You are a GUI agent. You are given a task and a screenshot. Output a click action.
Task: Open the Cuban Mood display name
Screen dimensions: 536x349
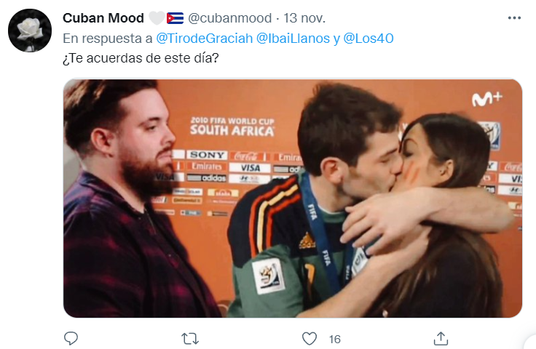(x=103, y=18)
